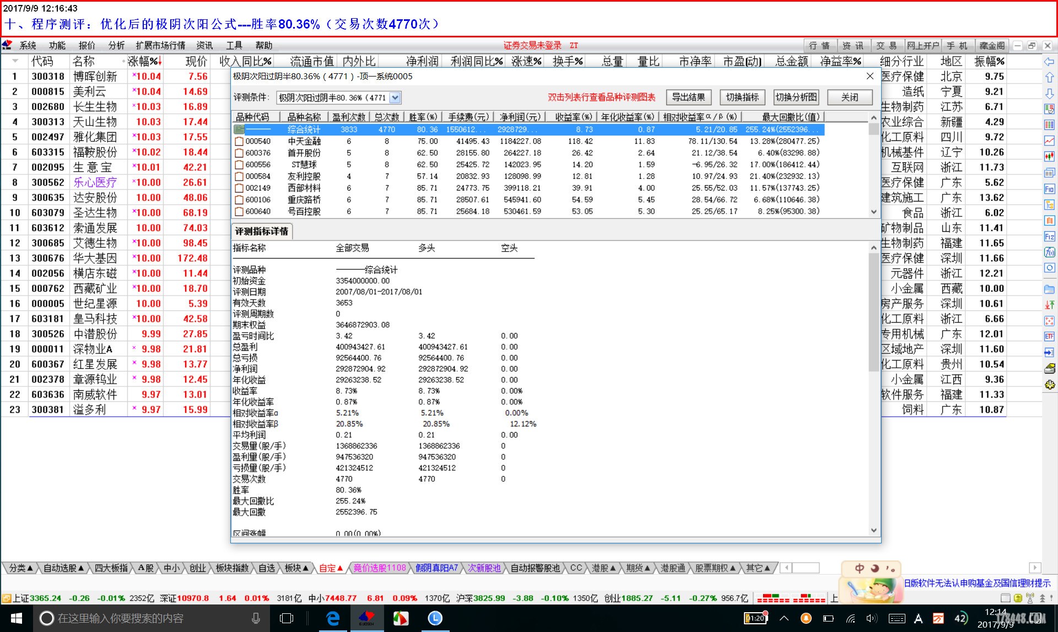Open Task View on the taskbar
The image size is (1058, 632).
click(287, 618)
